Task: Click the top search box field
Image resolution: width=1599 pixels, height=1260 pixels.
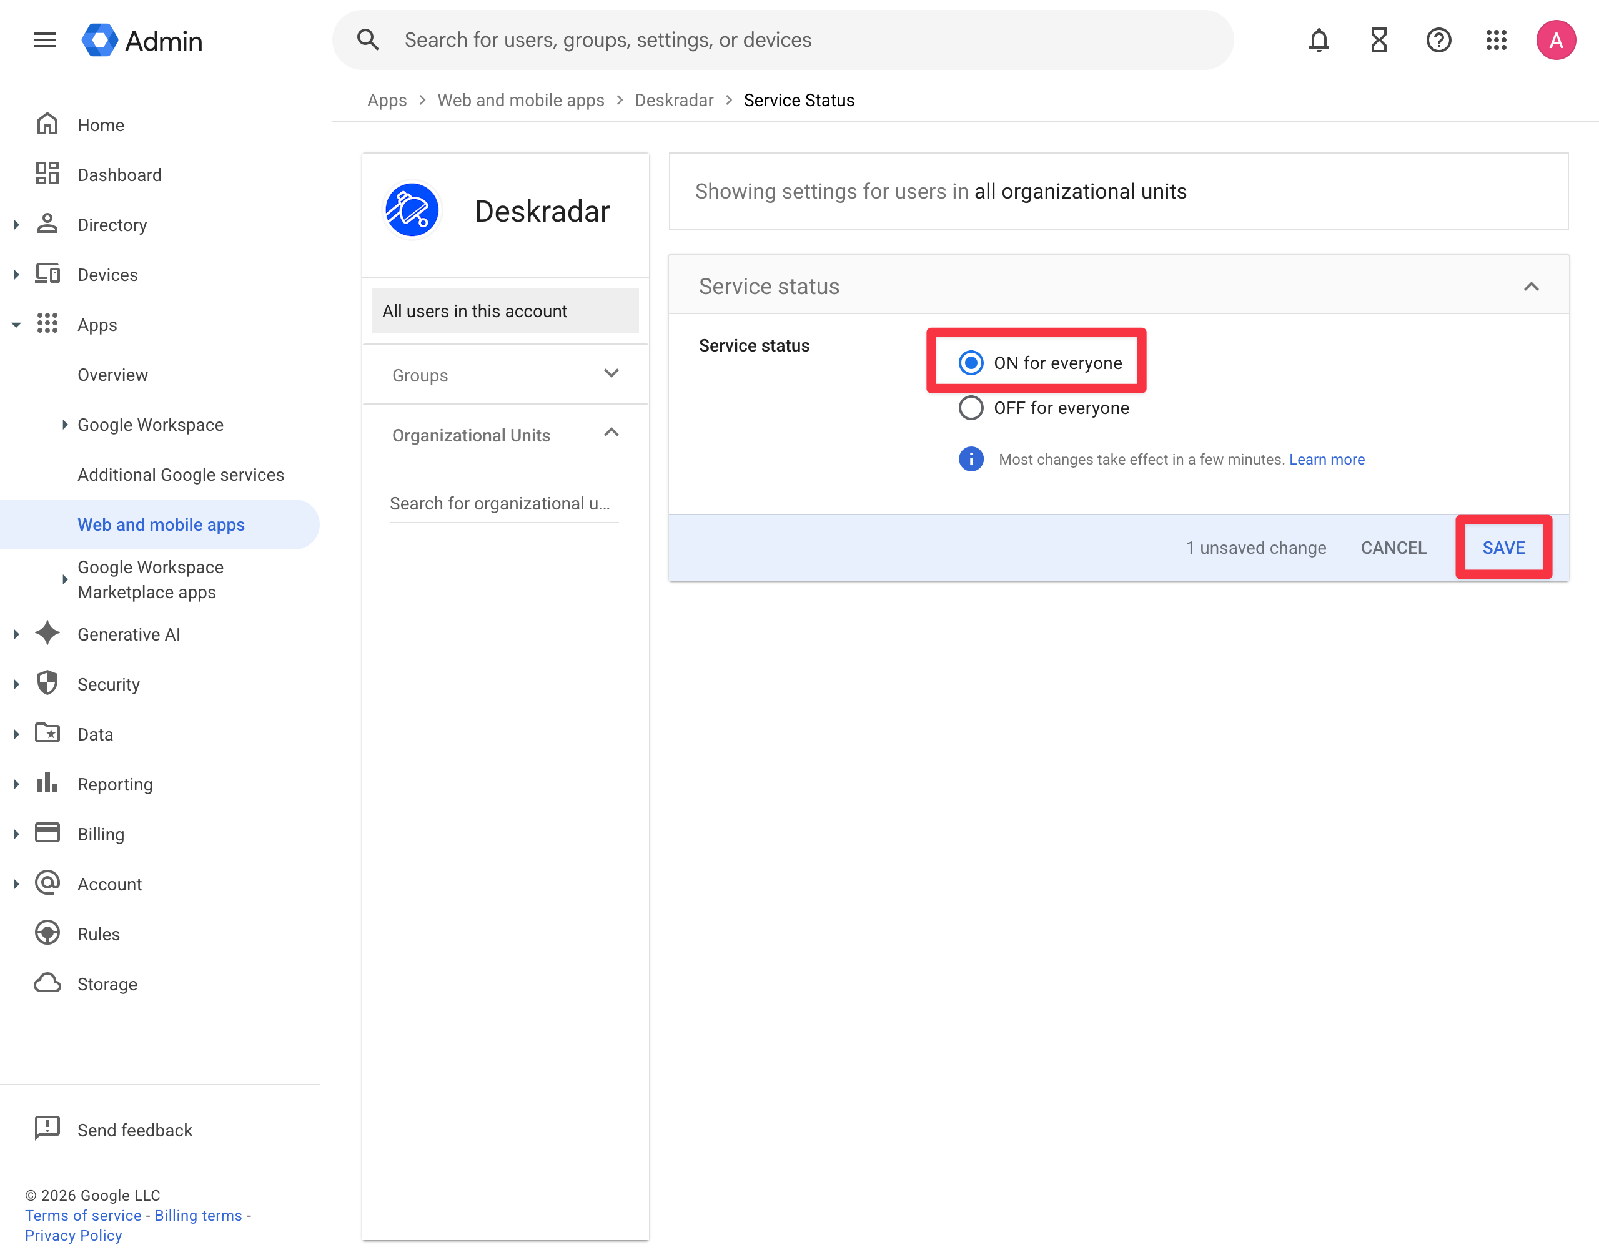Action: 783,40
